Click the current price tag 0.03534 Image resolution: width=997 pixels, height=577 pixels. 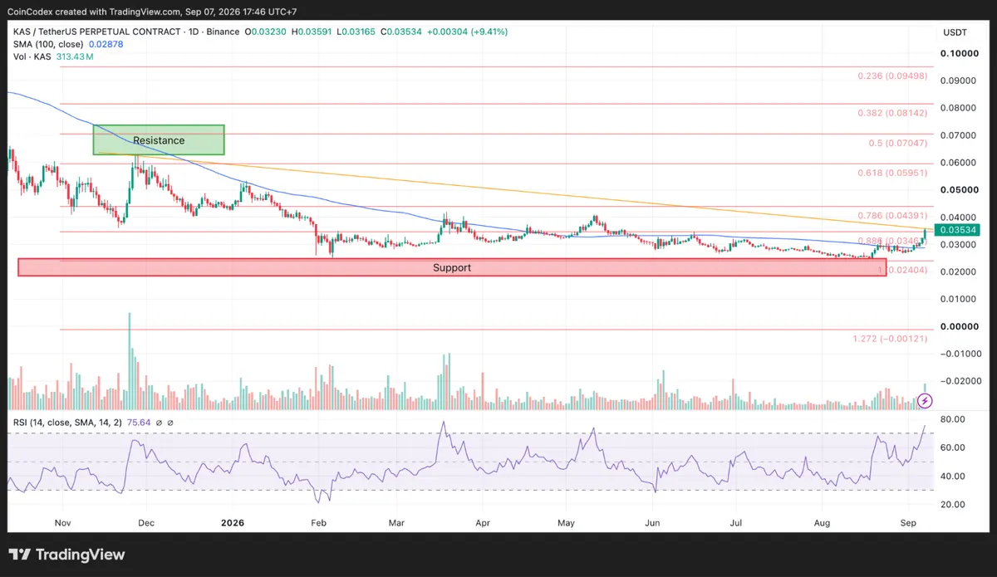pos(957,229)
